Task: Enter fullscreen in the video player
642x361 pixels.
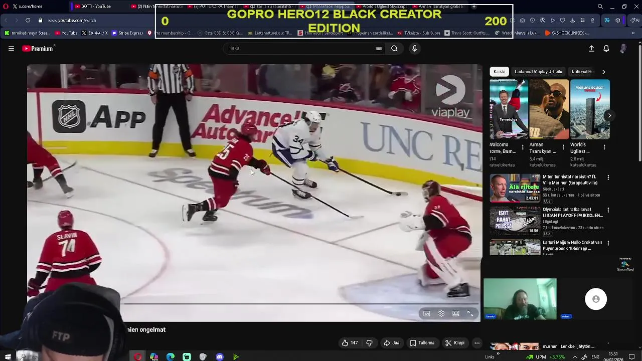Action: 470,314
